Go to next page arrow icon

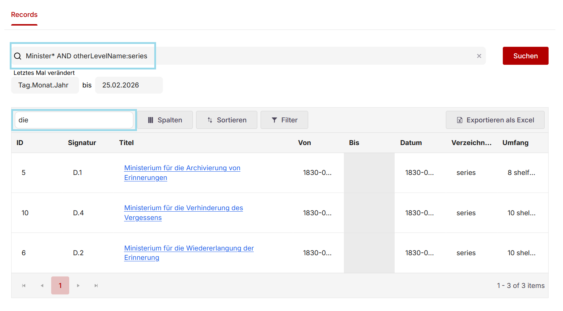78,286
